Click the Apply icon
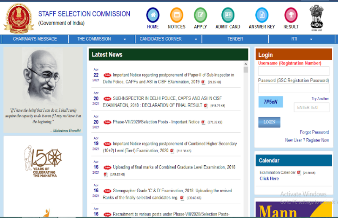 [x=200, y=15]
